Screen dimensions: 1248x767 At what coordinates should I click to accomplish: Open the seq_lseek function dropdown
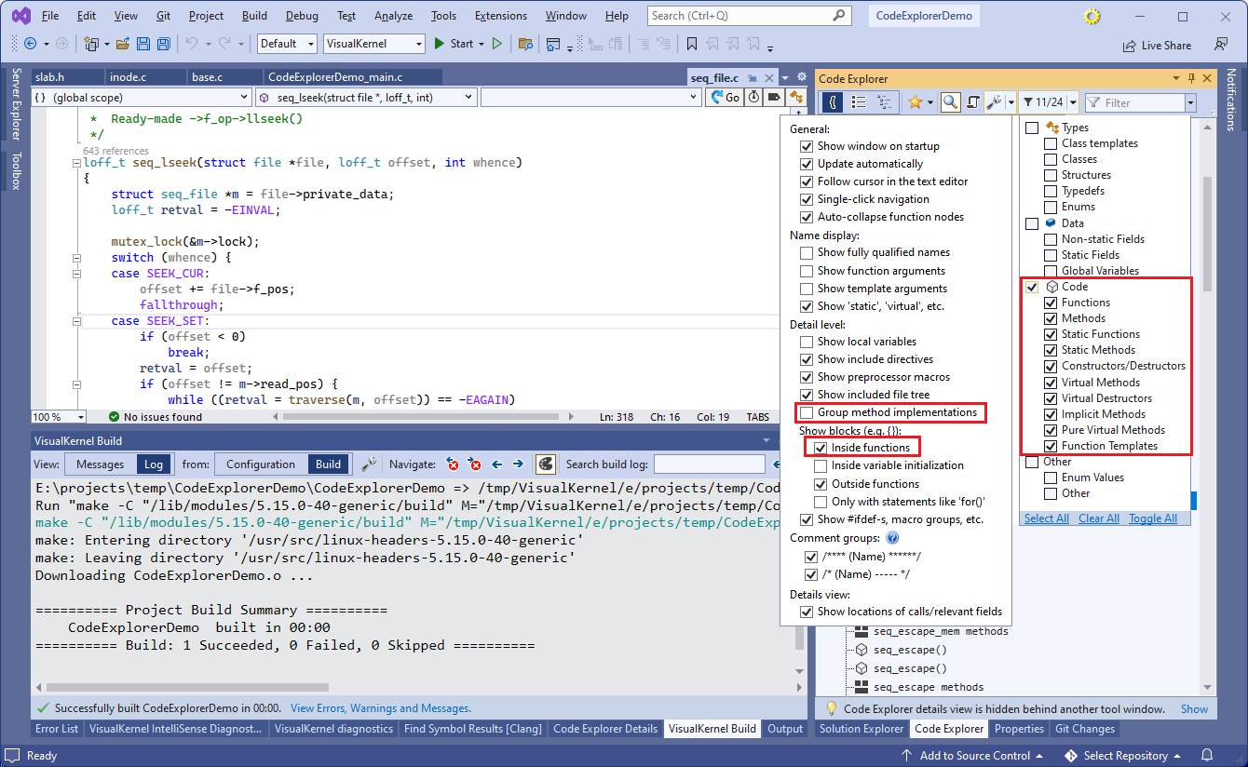point(366,97)
